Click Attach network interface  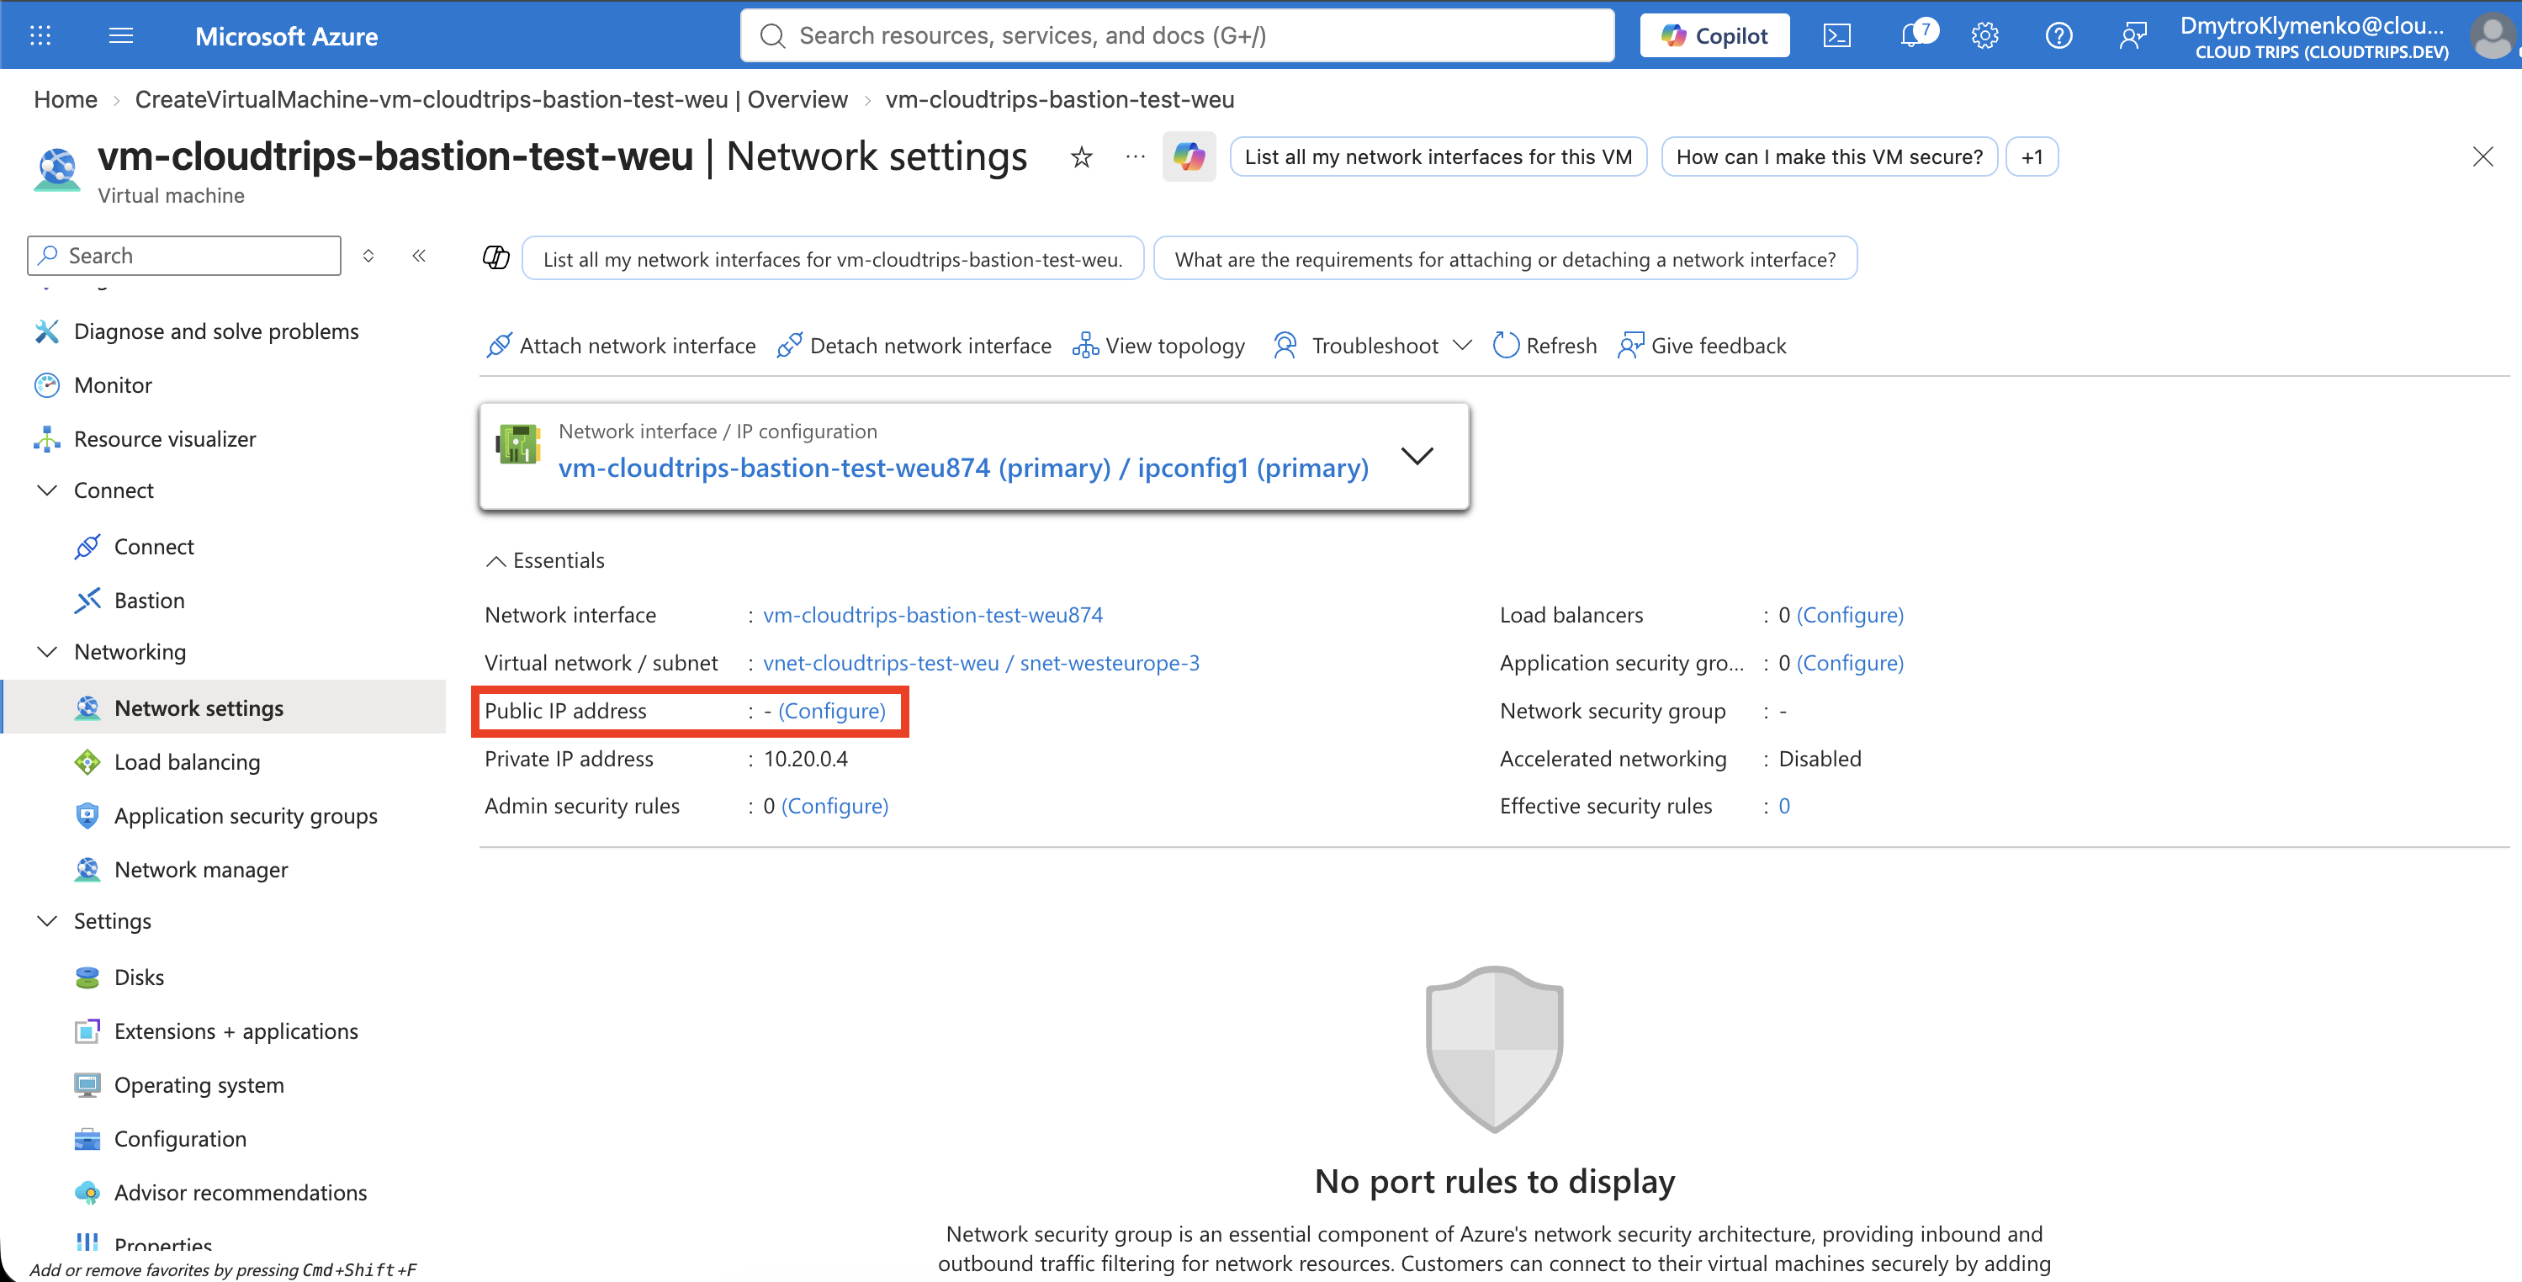621,346
